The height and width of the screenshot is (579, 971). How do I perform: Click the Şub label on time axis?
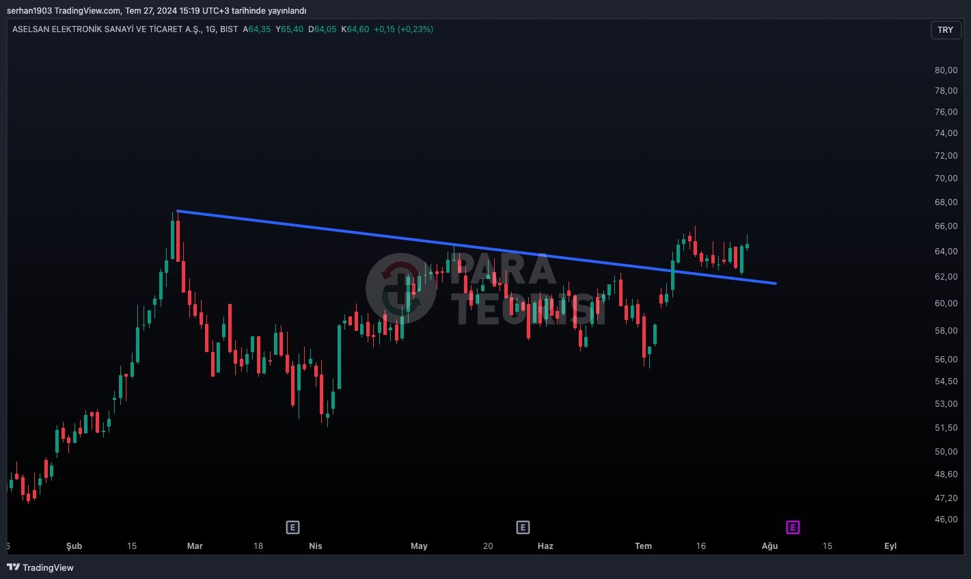click(74, 546)
